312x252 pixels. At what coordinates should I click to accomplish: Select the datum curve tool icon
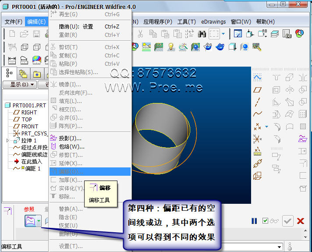click(x=258, y=114)
